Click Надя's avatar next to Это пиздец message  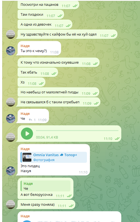coord(11,171)
